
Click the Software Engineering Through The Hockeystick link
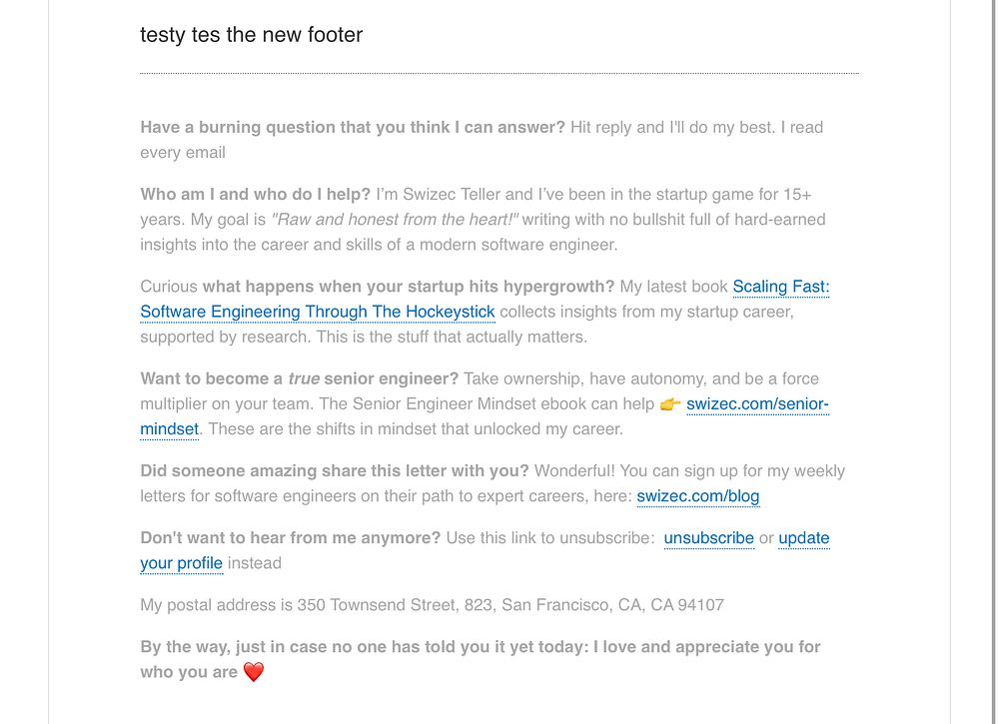(x=318, y=312)
